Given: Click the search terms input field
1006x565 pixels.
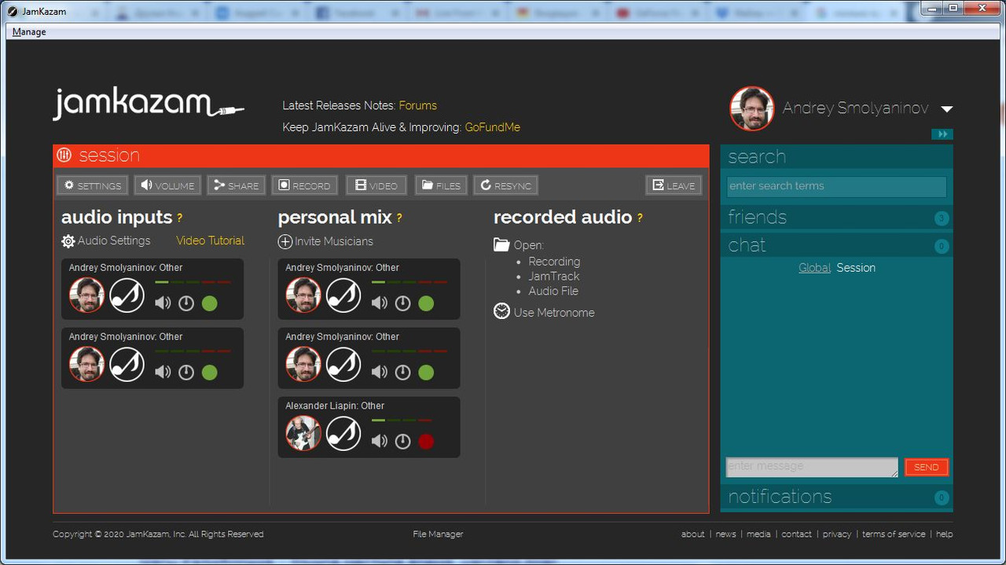Looking at the screenshot, I should pos(836,186).
